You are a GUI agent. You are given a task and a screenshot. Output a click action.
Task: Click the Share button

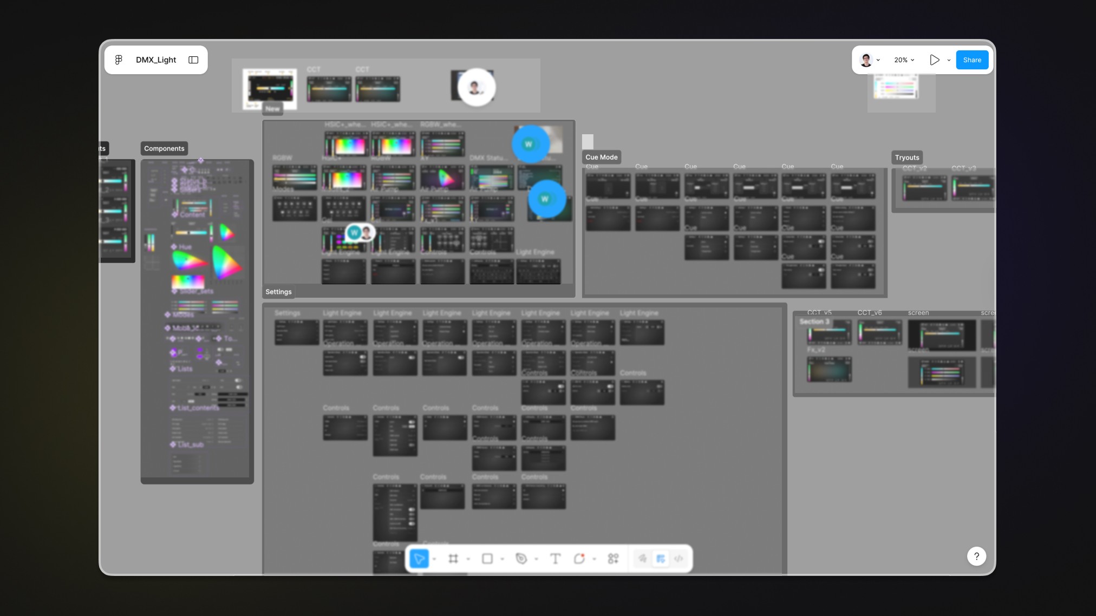tap(972, 60)
